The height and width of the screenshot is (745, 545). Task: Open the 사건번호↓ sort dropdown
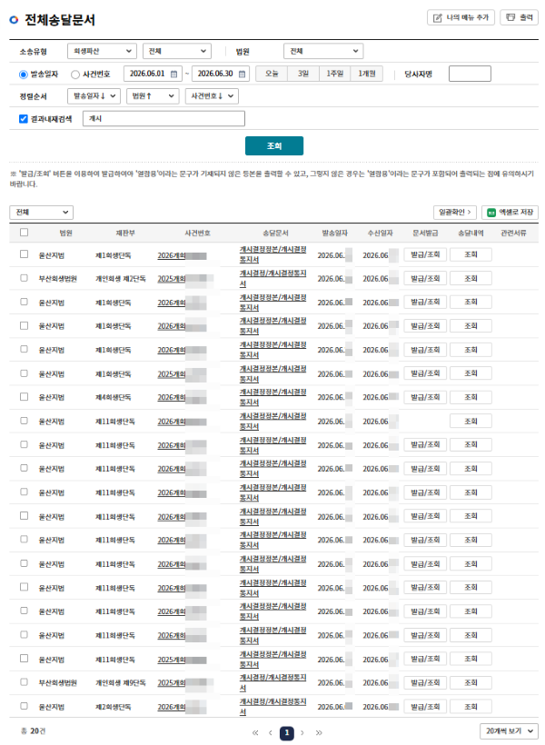(212, 96)
